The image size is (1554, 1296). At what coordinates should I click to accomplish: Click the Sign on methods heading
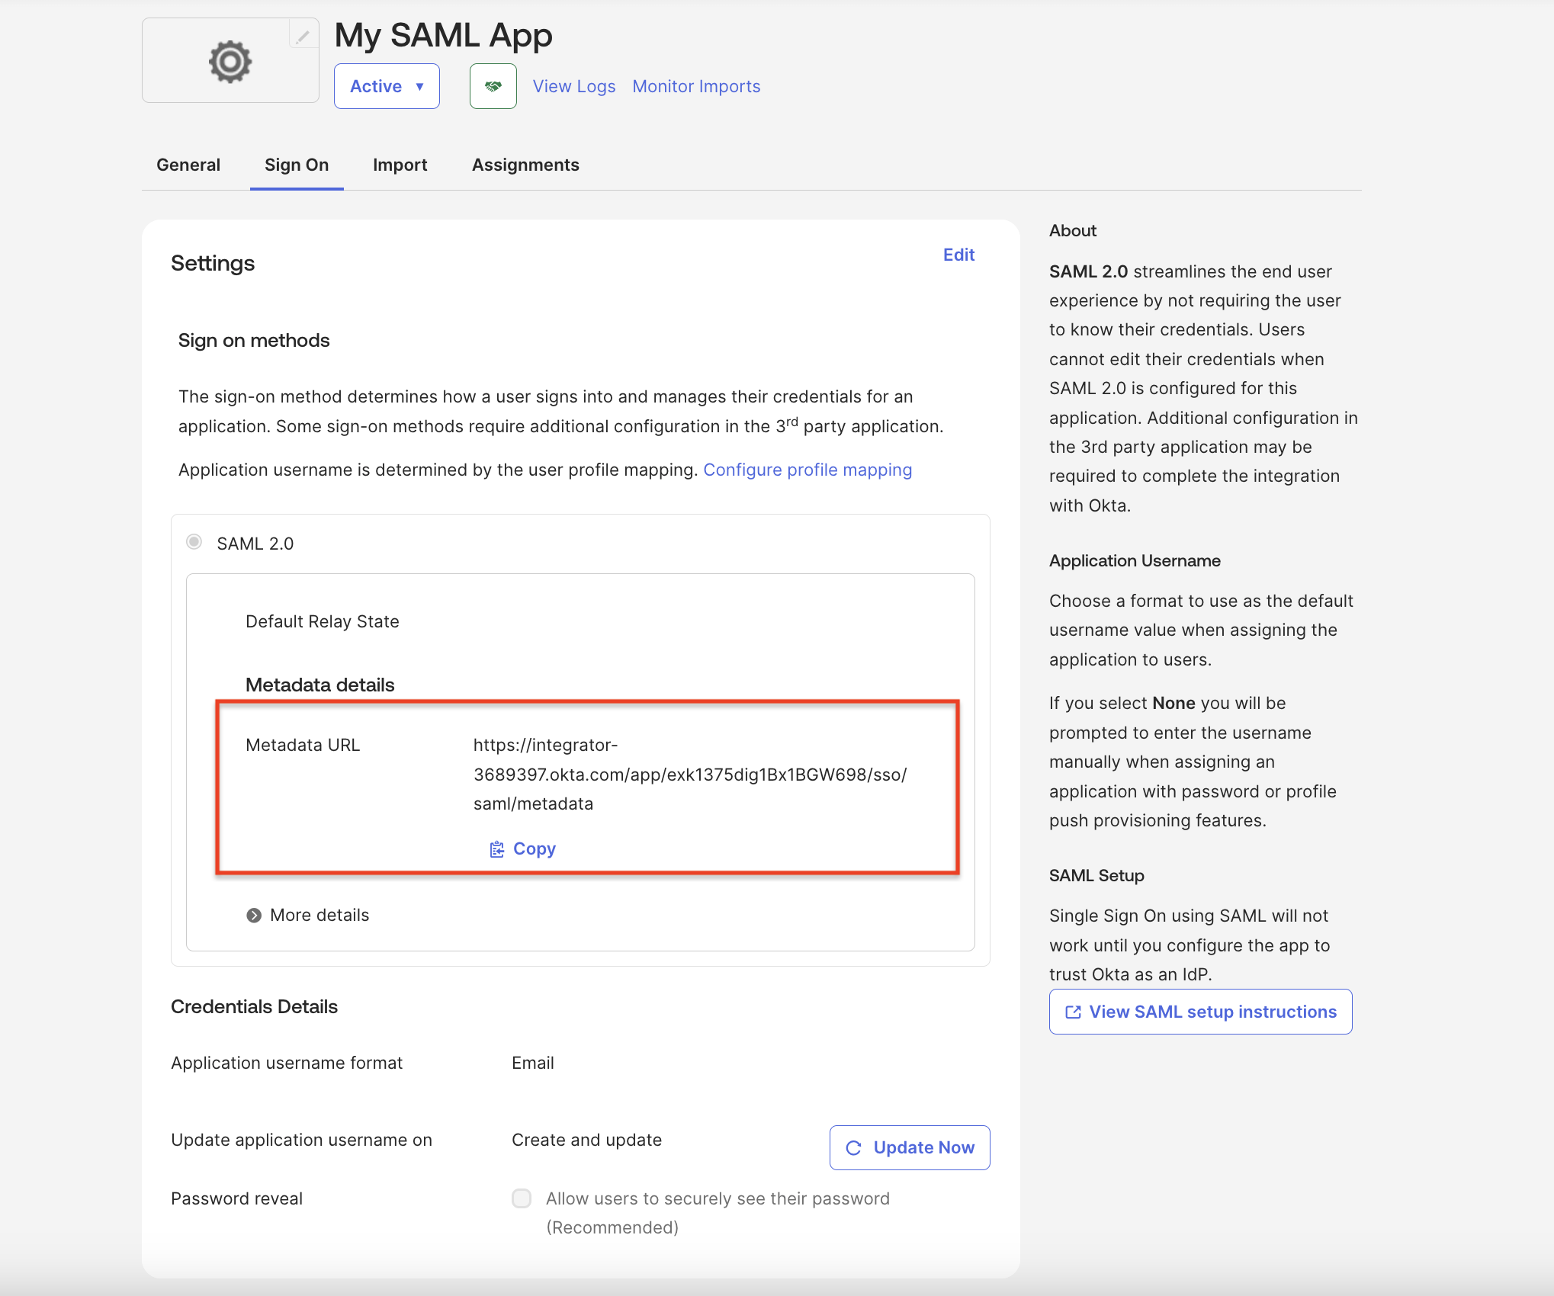(254, 340)
